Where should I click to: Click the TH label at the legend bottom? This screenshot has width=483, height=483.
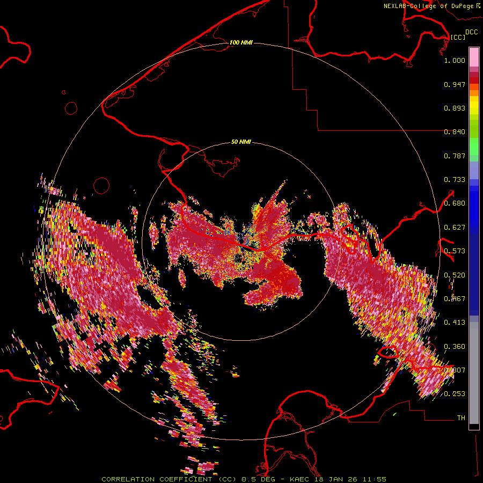461,418
